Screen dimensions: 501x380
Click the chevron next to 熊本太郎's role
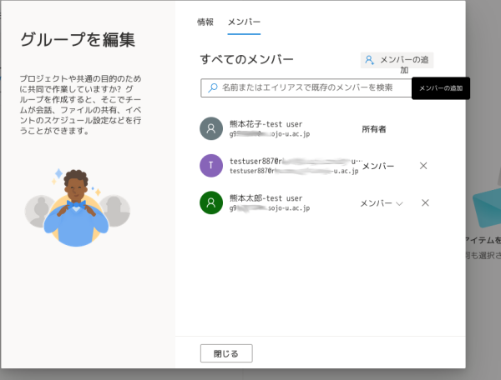(399, 203)
